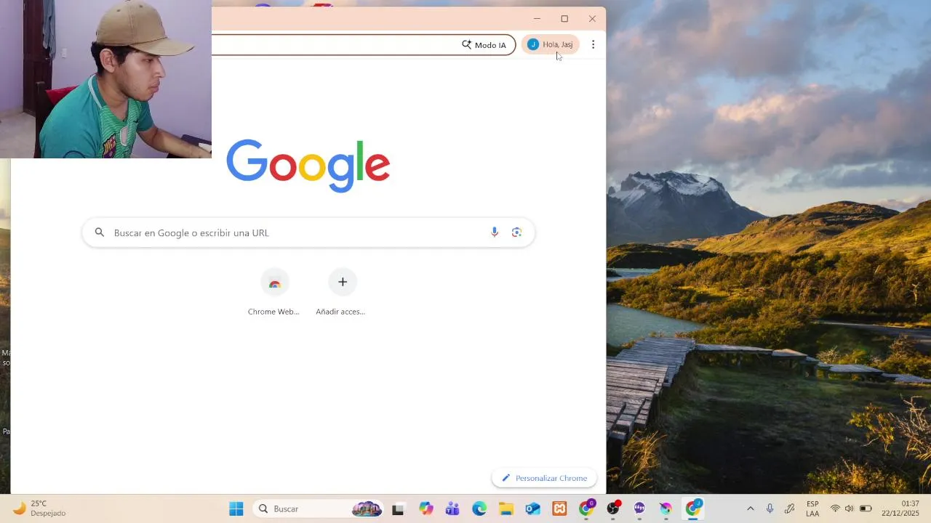Open the Windows Start menu
The height and width of the screenshot is (523, 931).
tap(236, 509)
